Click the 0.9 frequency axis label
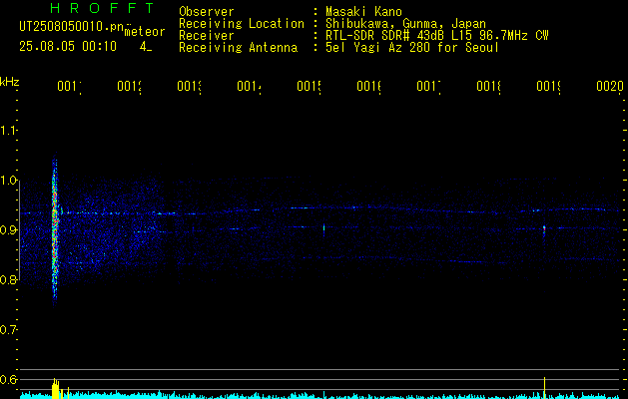Image resolution: width=628 pixels, height=399 pixels. [x=8, y=229]
